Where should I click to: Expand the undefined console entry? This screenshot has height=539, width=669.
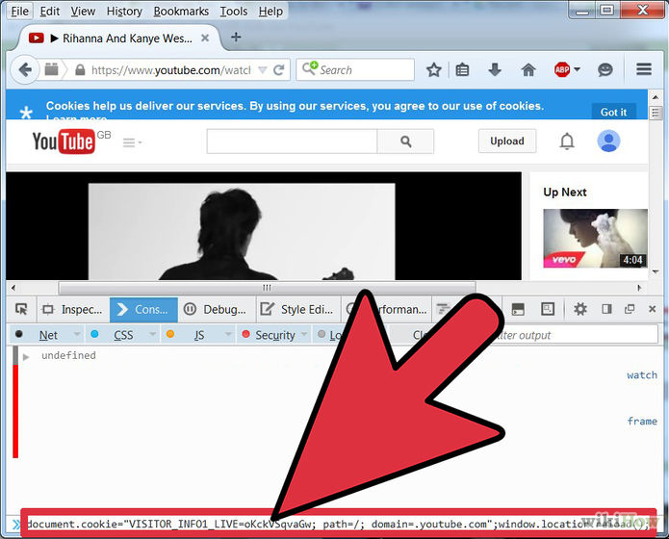[x=26, y=357]
